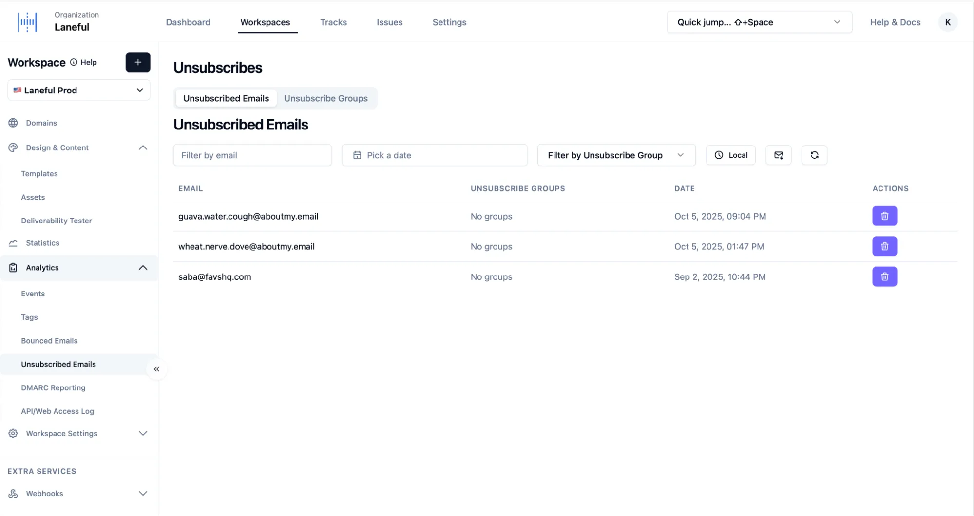The width and height of the screenshot is (974, 516).
Task: Open Templates in the sidebar
Action: pyautogui.click(x=39, y=174)
